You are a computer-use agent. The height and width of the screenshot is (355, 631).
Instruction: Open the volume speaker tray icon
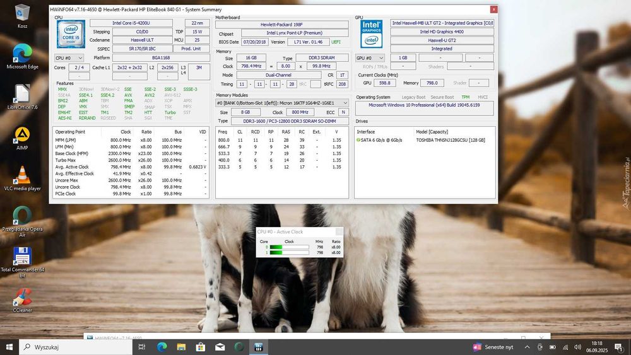click(x=578, y=347)
